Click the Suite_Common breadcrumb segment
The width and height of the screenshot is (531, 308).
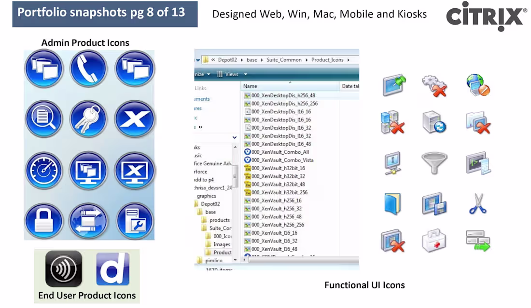click(x=284, y=60)
